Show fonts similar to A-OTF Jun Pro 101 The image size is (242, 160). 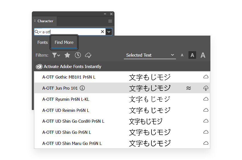click(188, 88)
